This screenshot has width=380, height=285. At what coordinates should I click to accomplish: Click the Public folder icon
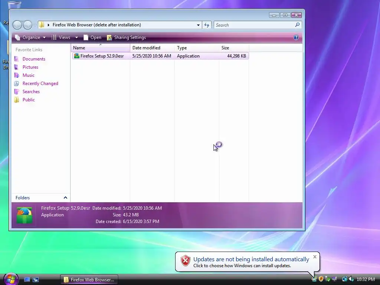point(16,100)
